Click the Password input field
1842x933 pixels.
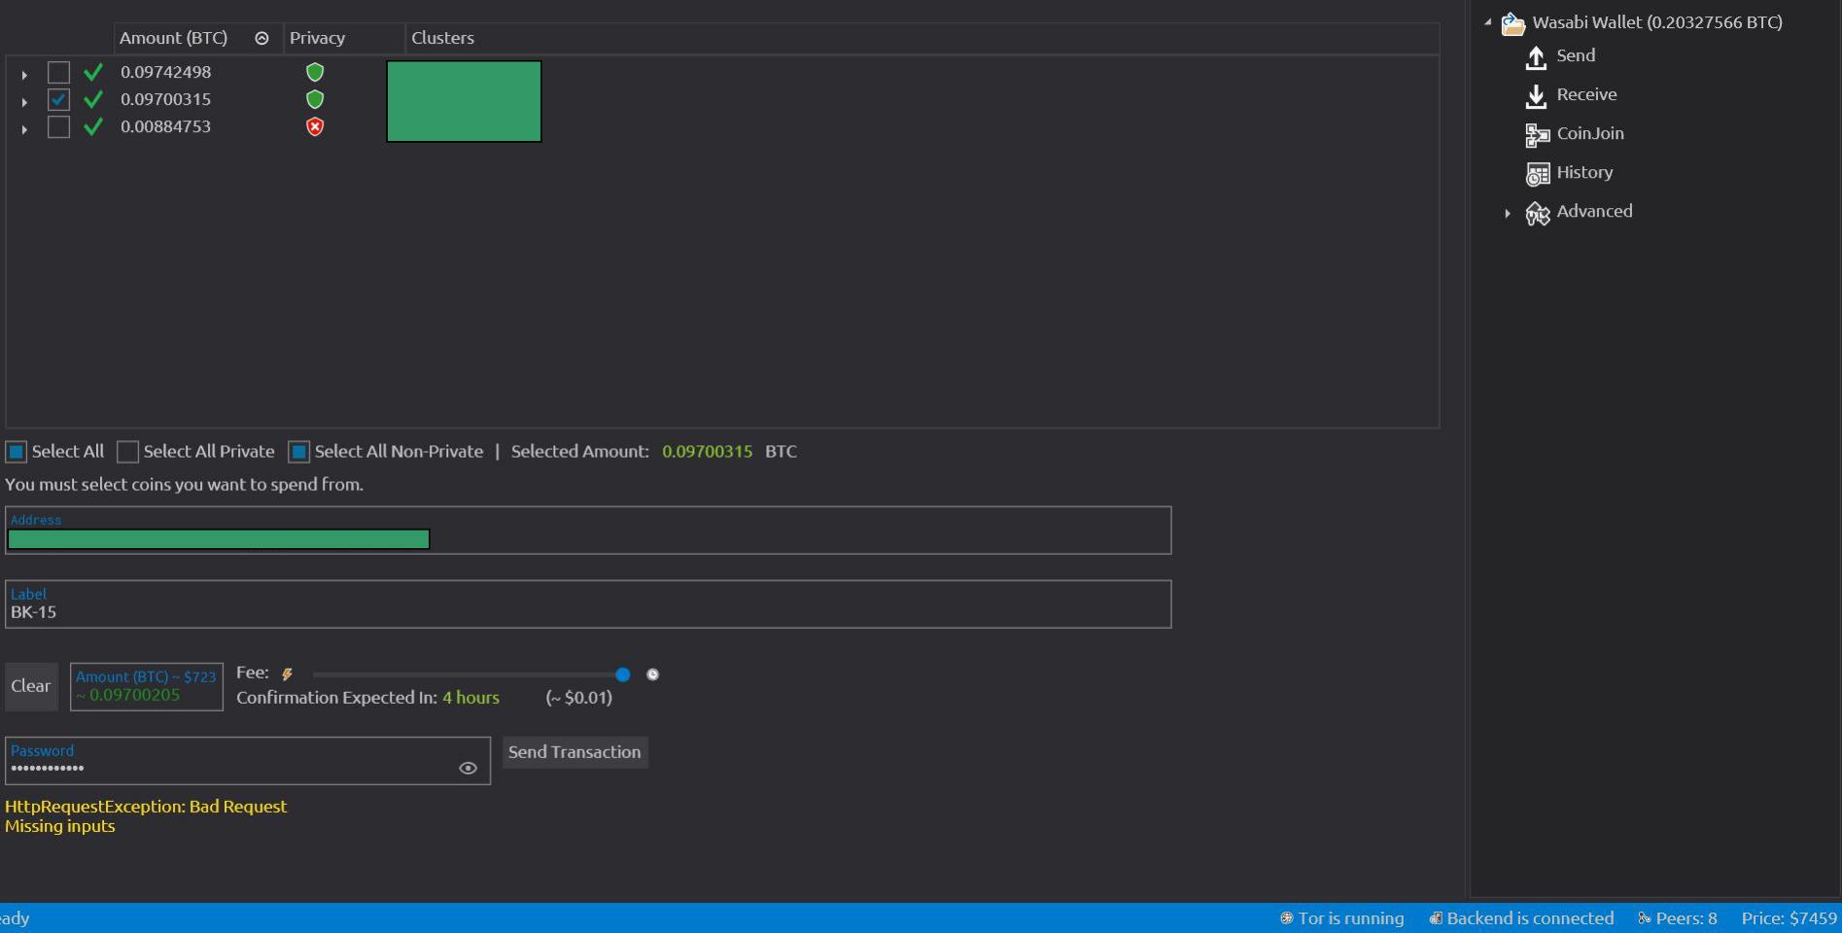pos(248,761)
